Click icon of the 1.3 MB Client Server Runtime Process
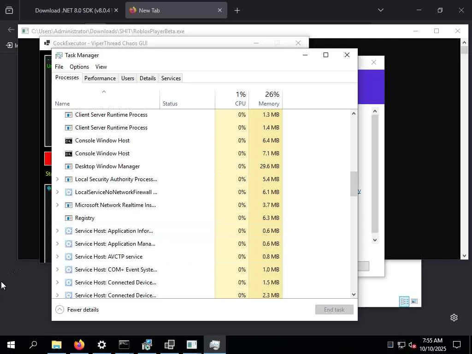 pyautogui.click(x=69, y=115)
